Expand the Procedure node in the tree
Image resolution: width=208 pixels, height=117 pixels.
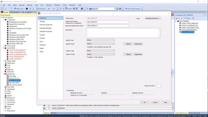(x=4, y=100)
